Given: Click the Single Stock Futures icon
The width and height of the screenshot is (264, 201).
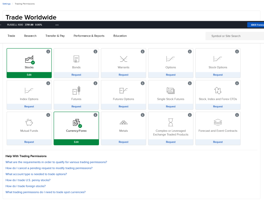Looking at the screenshot, I should (x=171, y=91).
